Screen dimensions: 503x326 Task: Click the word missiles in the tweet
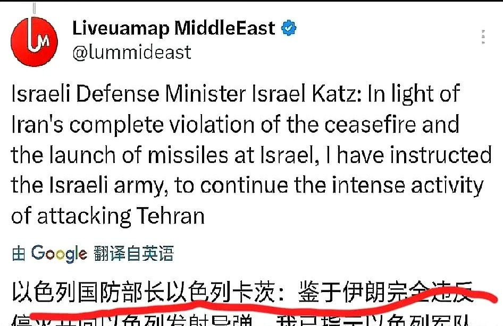point(188,155)
